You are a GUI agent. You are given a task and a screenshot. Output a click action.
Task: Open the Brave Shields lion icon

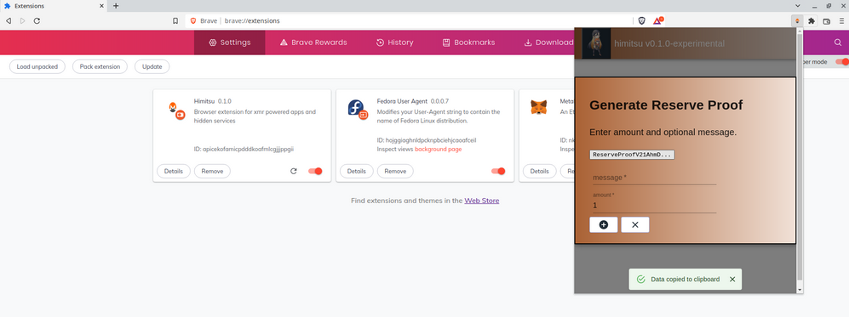(641, 21)
